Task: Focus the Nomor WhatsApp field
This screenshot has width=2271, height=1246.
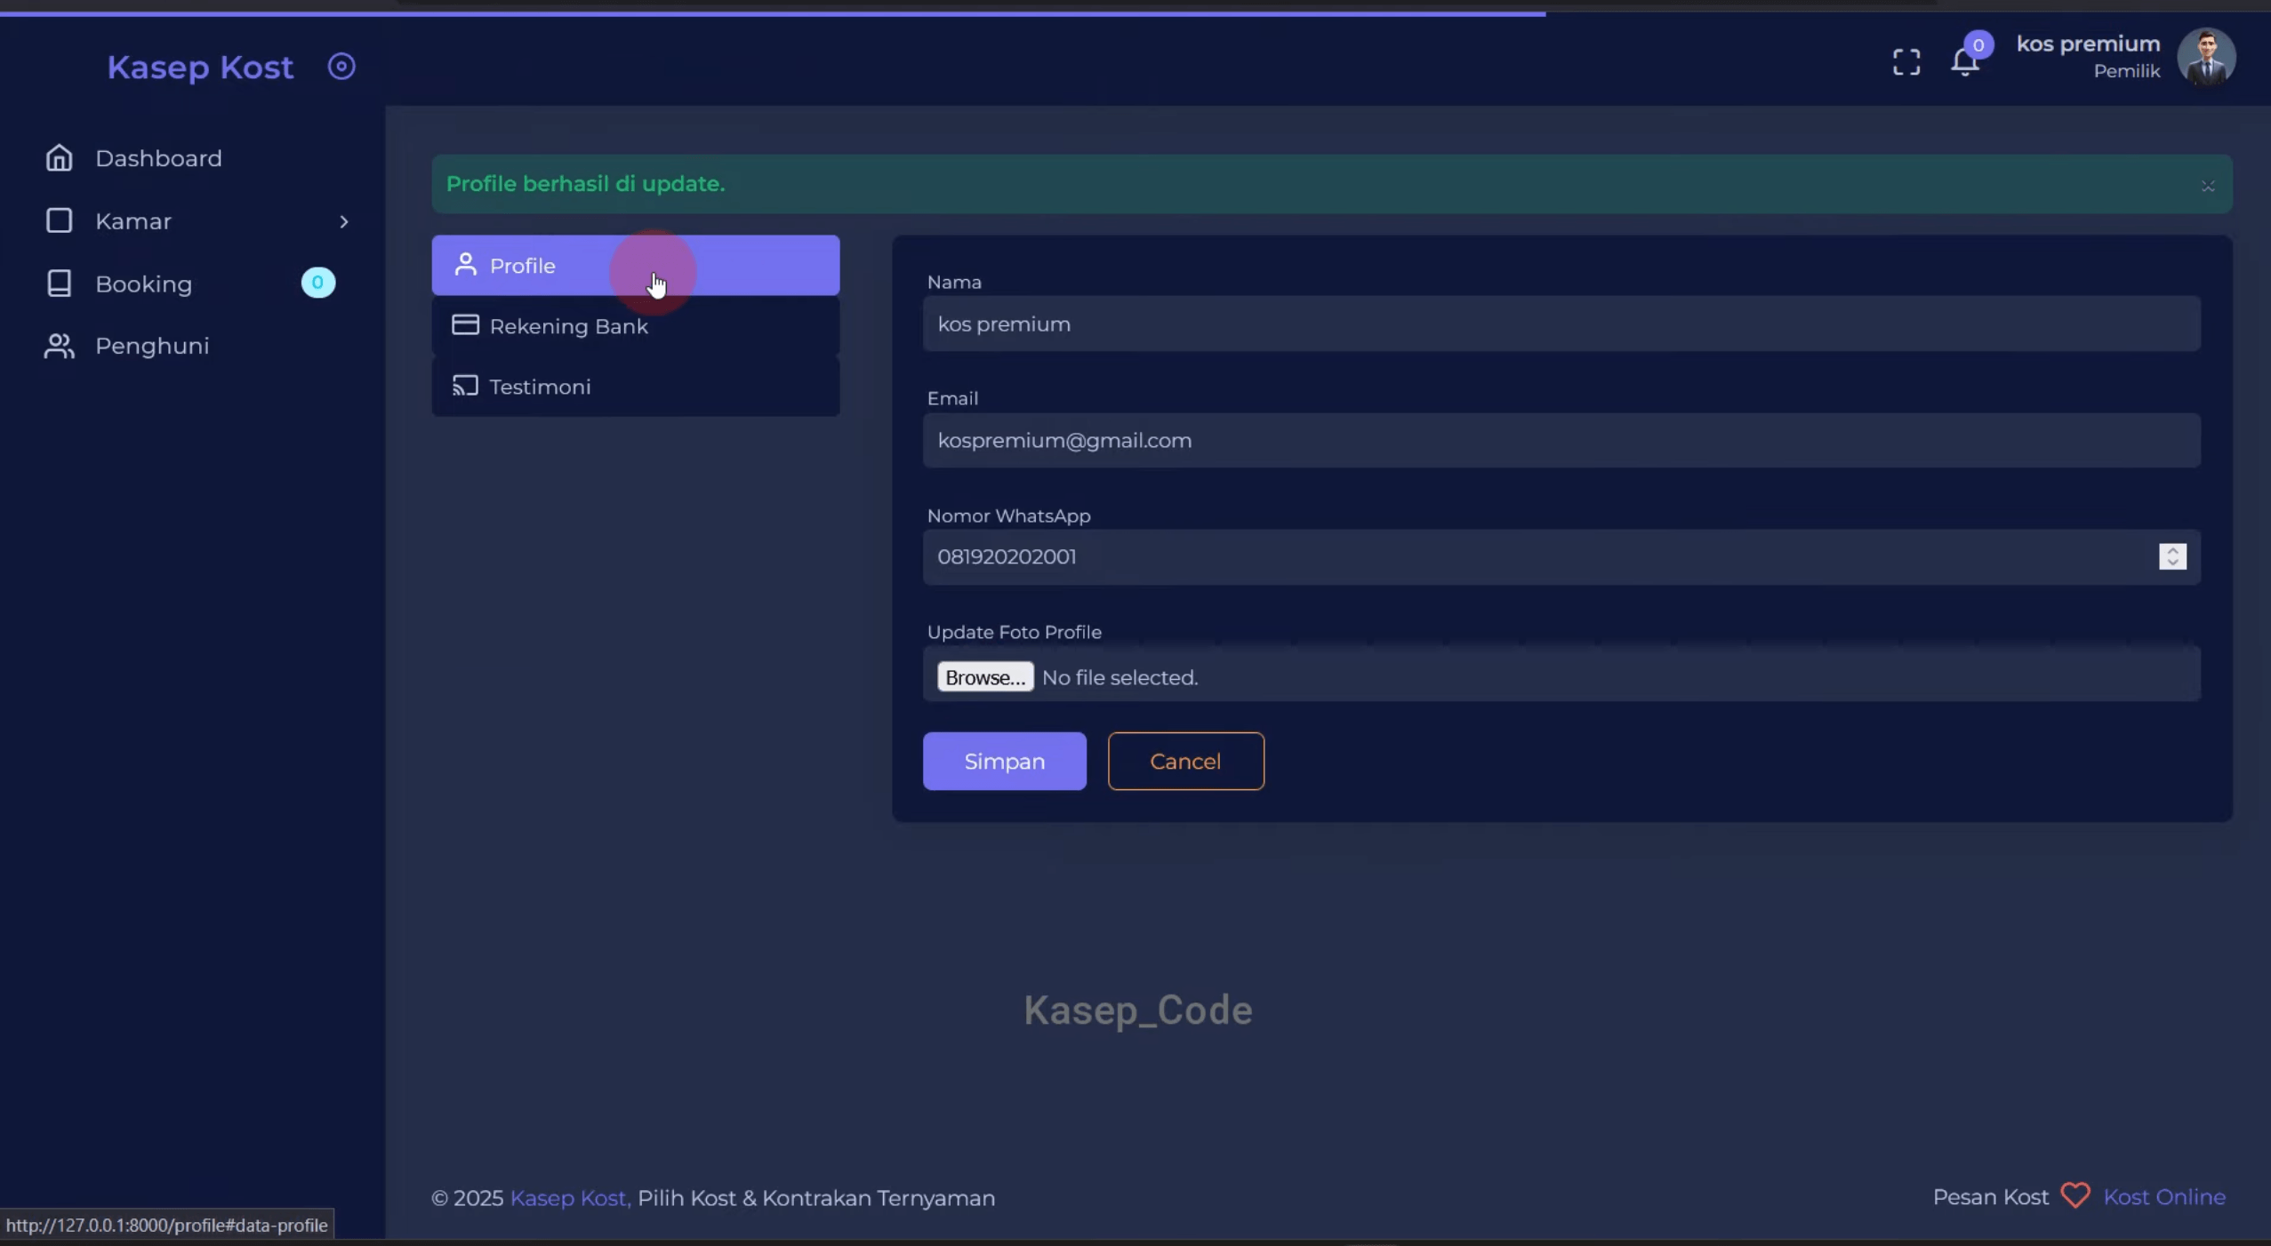Action: pyautogui.click(x=1561, y=557)
